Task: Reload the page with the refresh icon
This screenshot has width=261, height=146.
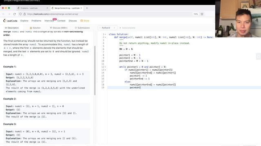Action: 15,14
